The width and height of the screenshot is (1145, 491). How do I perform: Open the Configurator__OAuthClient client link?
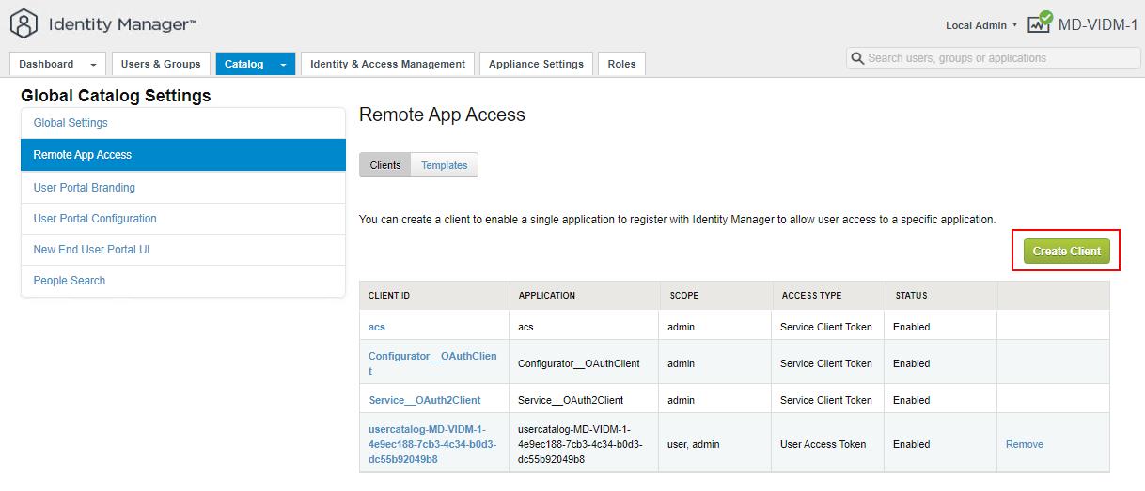(x=432, y=364)
